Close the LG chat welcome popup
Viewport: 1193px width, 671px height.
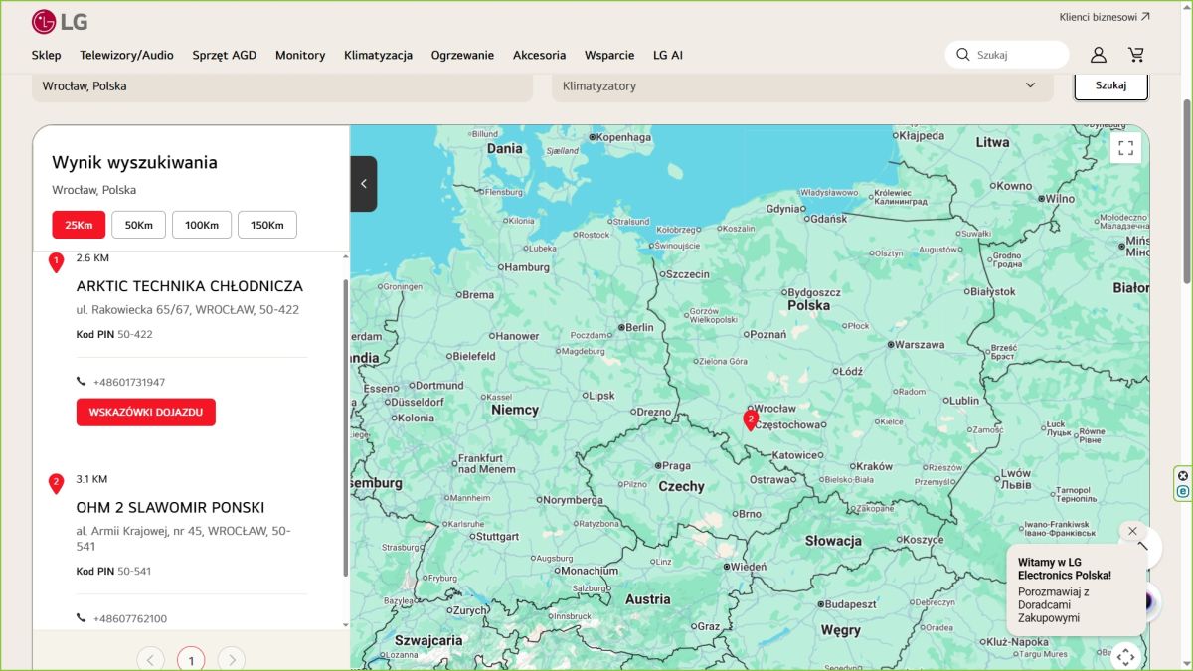click(x=1132, y=531)
